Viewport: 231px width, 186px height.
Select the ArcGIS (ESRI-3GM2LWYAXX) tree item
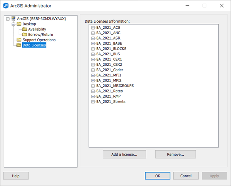[42, 19]
